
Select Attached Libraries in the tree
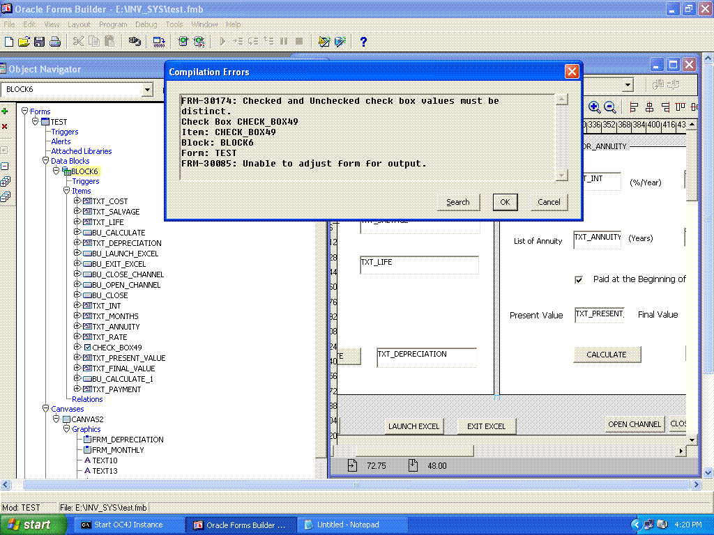[x=82, y=151]
